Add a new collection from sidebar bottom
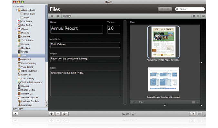This screenshot has width=218, height=128. click(x=21, y=109)
